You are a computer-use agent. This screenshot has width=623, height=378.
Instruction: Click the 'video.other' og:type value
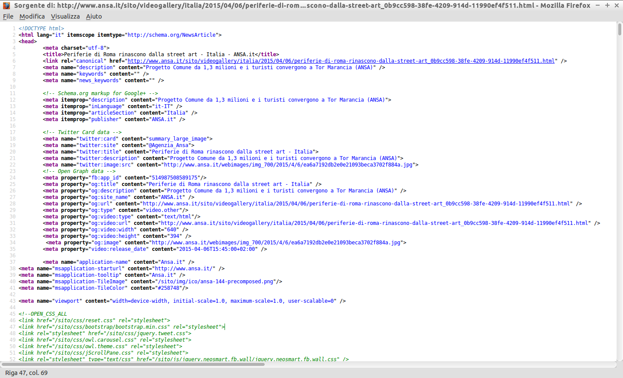click(162, 210)
